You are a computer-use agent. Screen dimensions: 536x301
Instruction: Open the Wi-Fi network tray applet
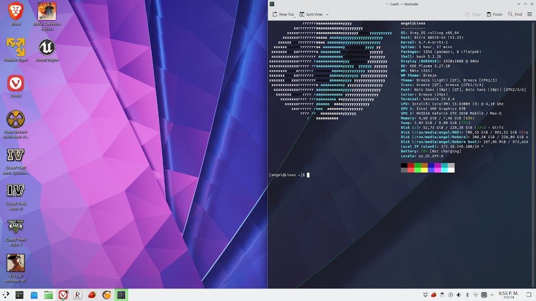coord(476,295)
